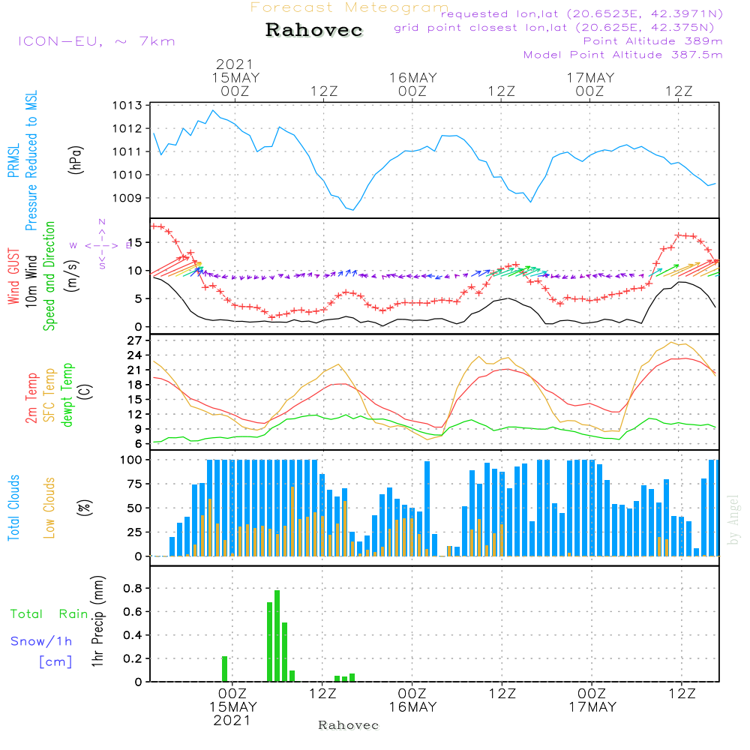Image resolution: width=750 pixels, height=750 pixels.
Task: Select the 2m Temp legend label
Action: [31, 396]
